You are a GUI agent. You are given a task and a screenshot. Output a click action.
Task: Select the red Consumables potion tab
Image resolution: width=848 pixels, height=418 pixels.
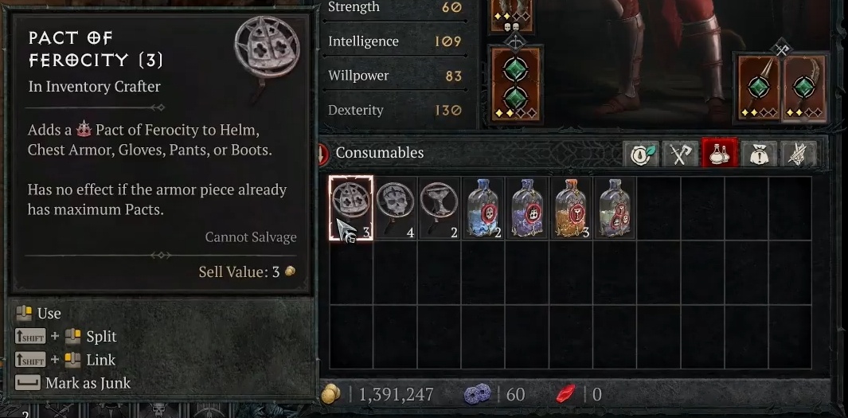pos(719,153)
